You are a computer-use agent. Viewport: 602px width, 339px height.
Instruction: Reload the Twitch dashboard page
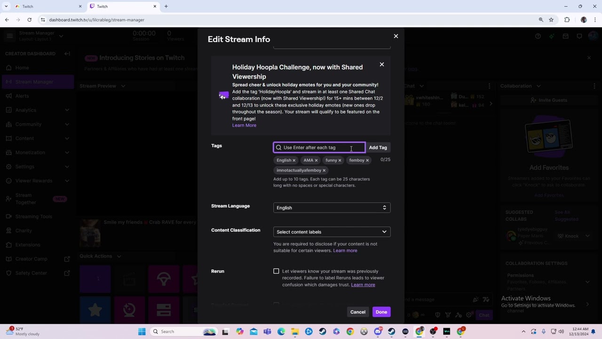coord(29,20)
